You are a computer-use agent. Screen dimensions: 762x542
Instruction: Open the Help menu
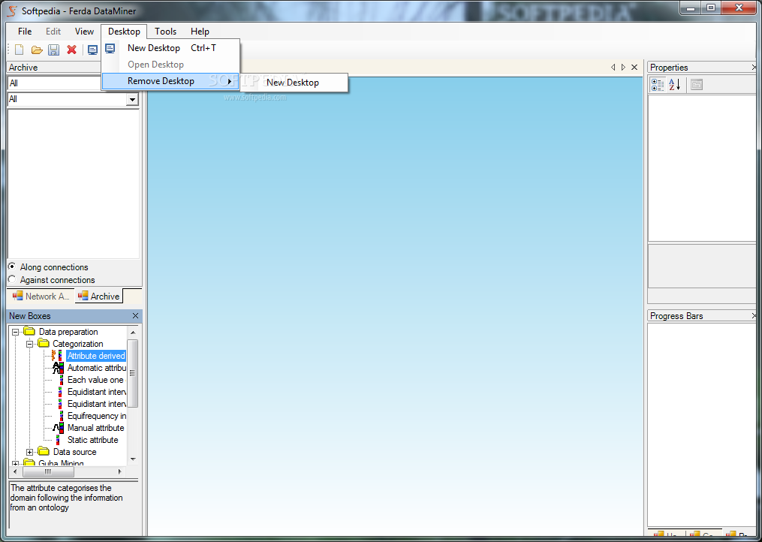tap(200, 31)
